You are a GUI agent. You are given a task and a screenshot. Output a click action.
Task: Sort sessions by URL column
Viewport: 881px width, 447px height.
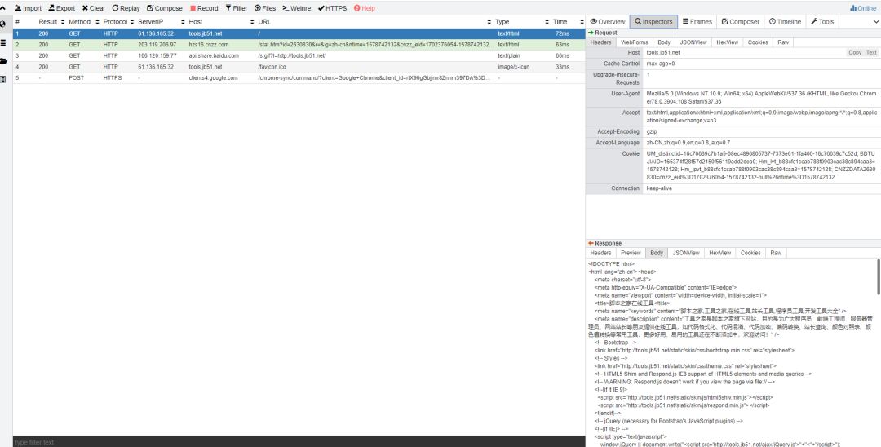[x=374, y=22]
